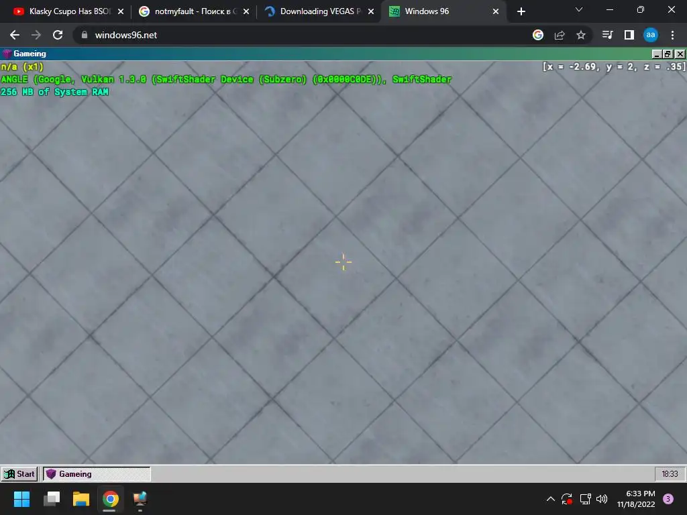Select the Windows 96 browser tab

(443, 11)
